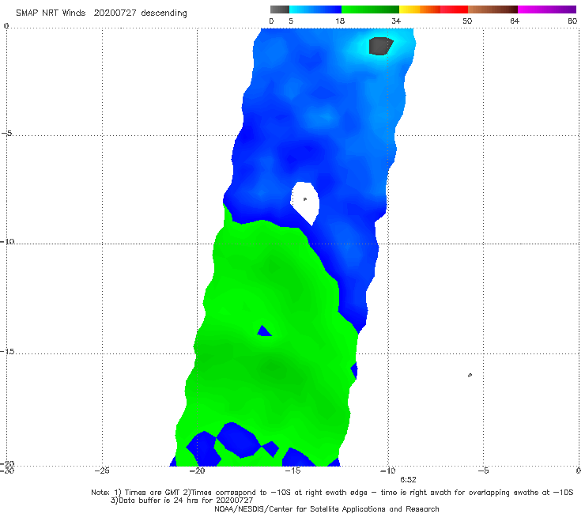Click the yellow-orange segment of the color bar
The height and width of the screenshot is (514, 585).
(x=420, y=9)
